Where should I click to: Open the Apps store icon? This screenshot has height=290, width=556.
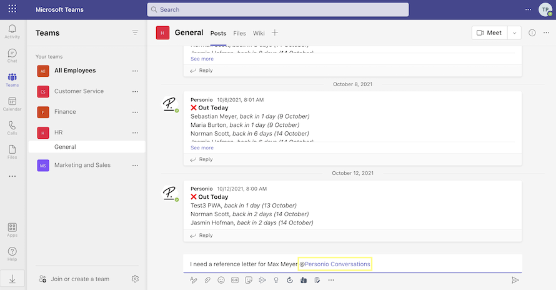pyautogui.click(x=12, y=230)
